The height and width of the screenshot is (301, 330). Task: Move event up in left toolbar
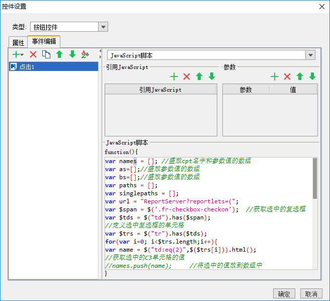click(x=59, y=54)
